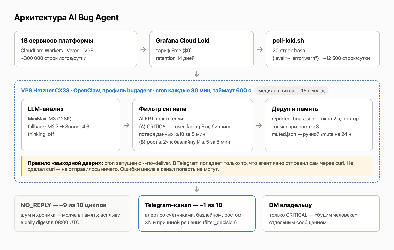The height and width of the screenshot is (250, 394).
Task: Click the poll-loki.sh box
Action: coord(323,49)
